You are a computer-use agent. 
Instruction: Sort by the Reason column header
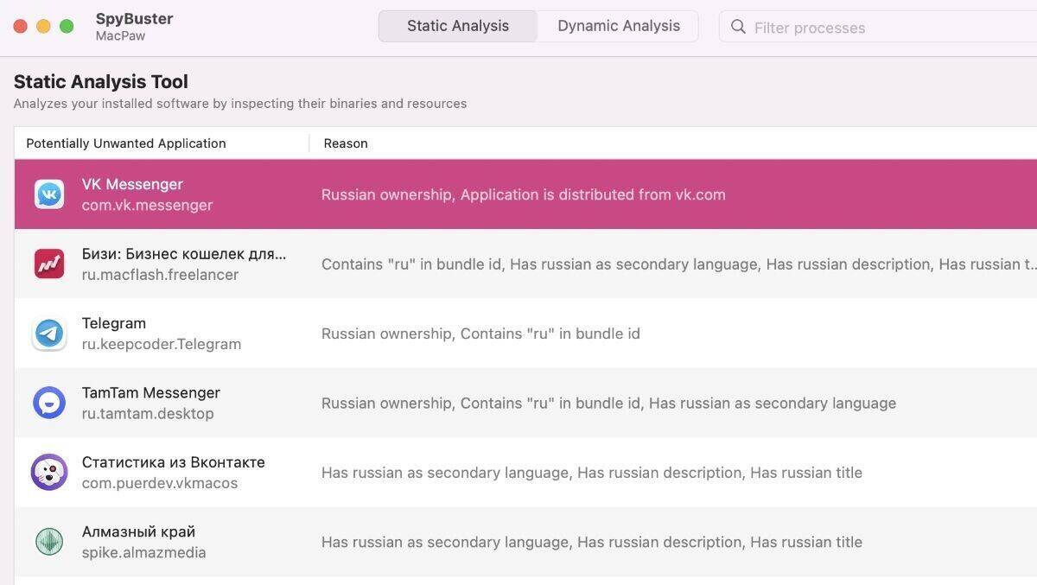point(346,143)
